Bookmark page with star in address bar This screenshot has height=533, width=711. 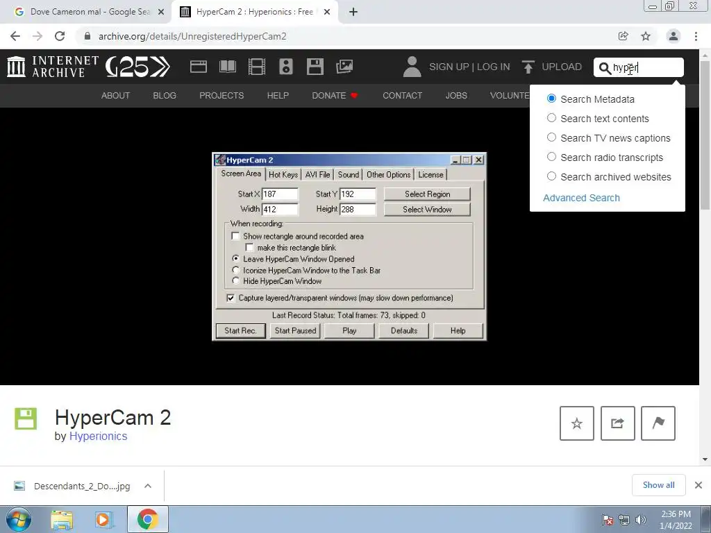646,36
